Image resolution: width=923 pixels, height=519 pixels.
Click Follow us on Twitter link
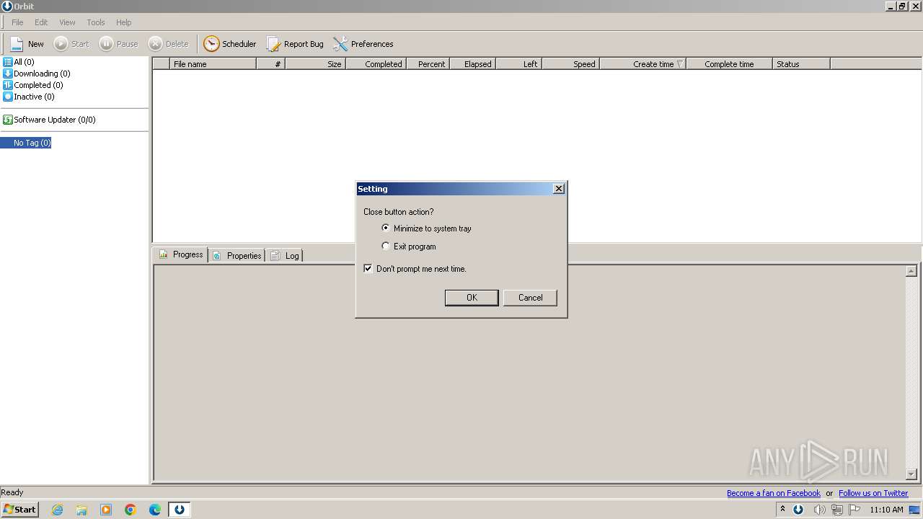click(873, 493)
